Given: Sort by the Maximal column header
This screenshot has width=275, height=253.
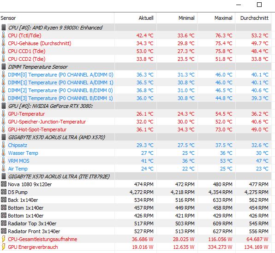Looking at the screenshot, I should [x=216, y=18].
